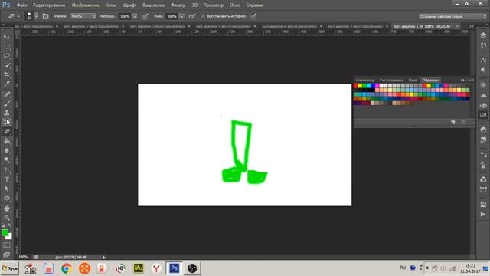490x276 pixels.
Task: Select the Rectangular Marquee tool
Action: click(7, 46)
